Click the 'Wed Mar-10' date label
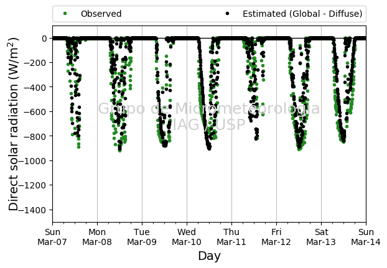 point(187,237)
